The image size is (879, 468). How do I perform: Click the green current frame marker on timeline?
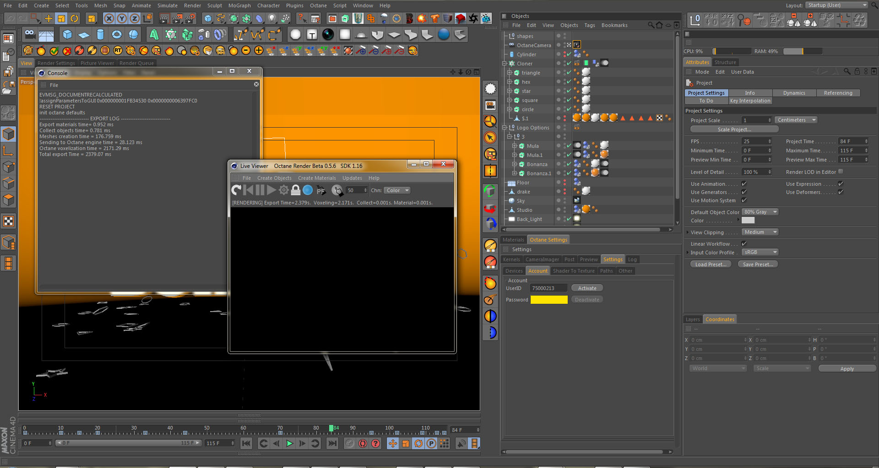pyautogui.click(x=331, y=429)
